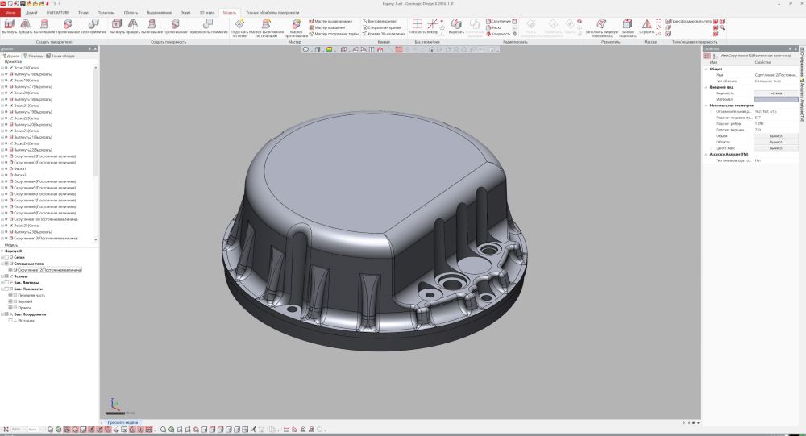The height and width of the screenshot is (436, 806).
Task: Switch to Помощь tab in tree panel
Action: 33,56
